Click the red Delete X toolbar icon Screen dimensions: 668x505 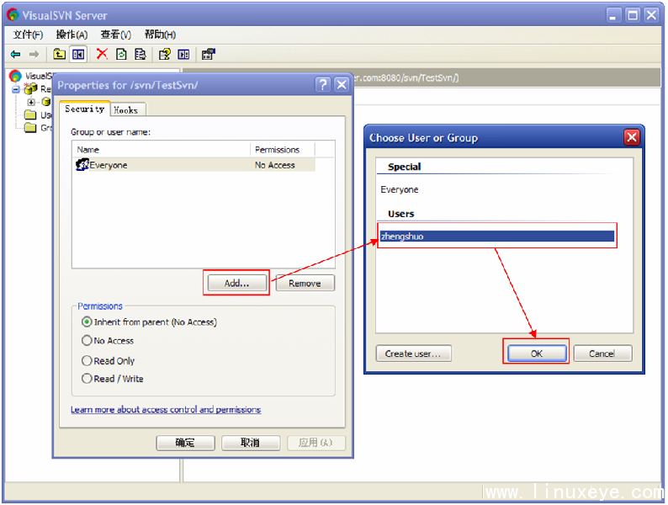(x=102, y=54)
